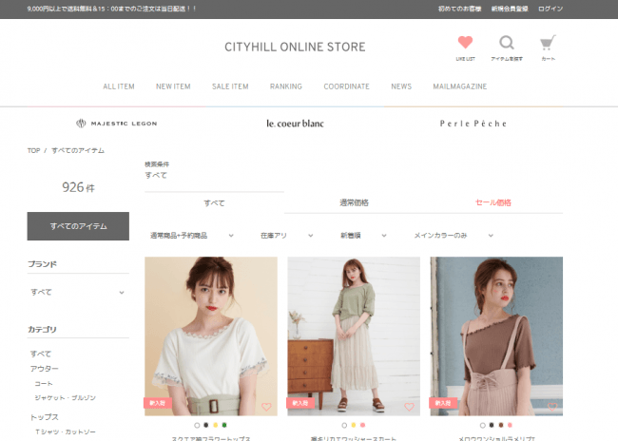Select green color swatch on first product

click(x=224, y=425)
